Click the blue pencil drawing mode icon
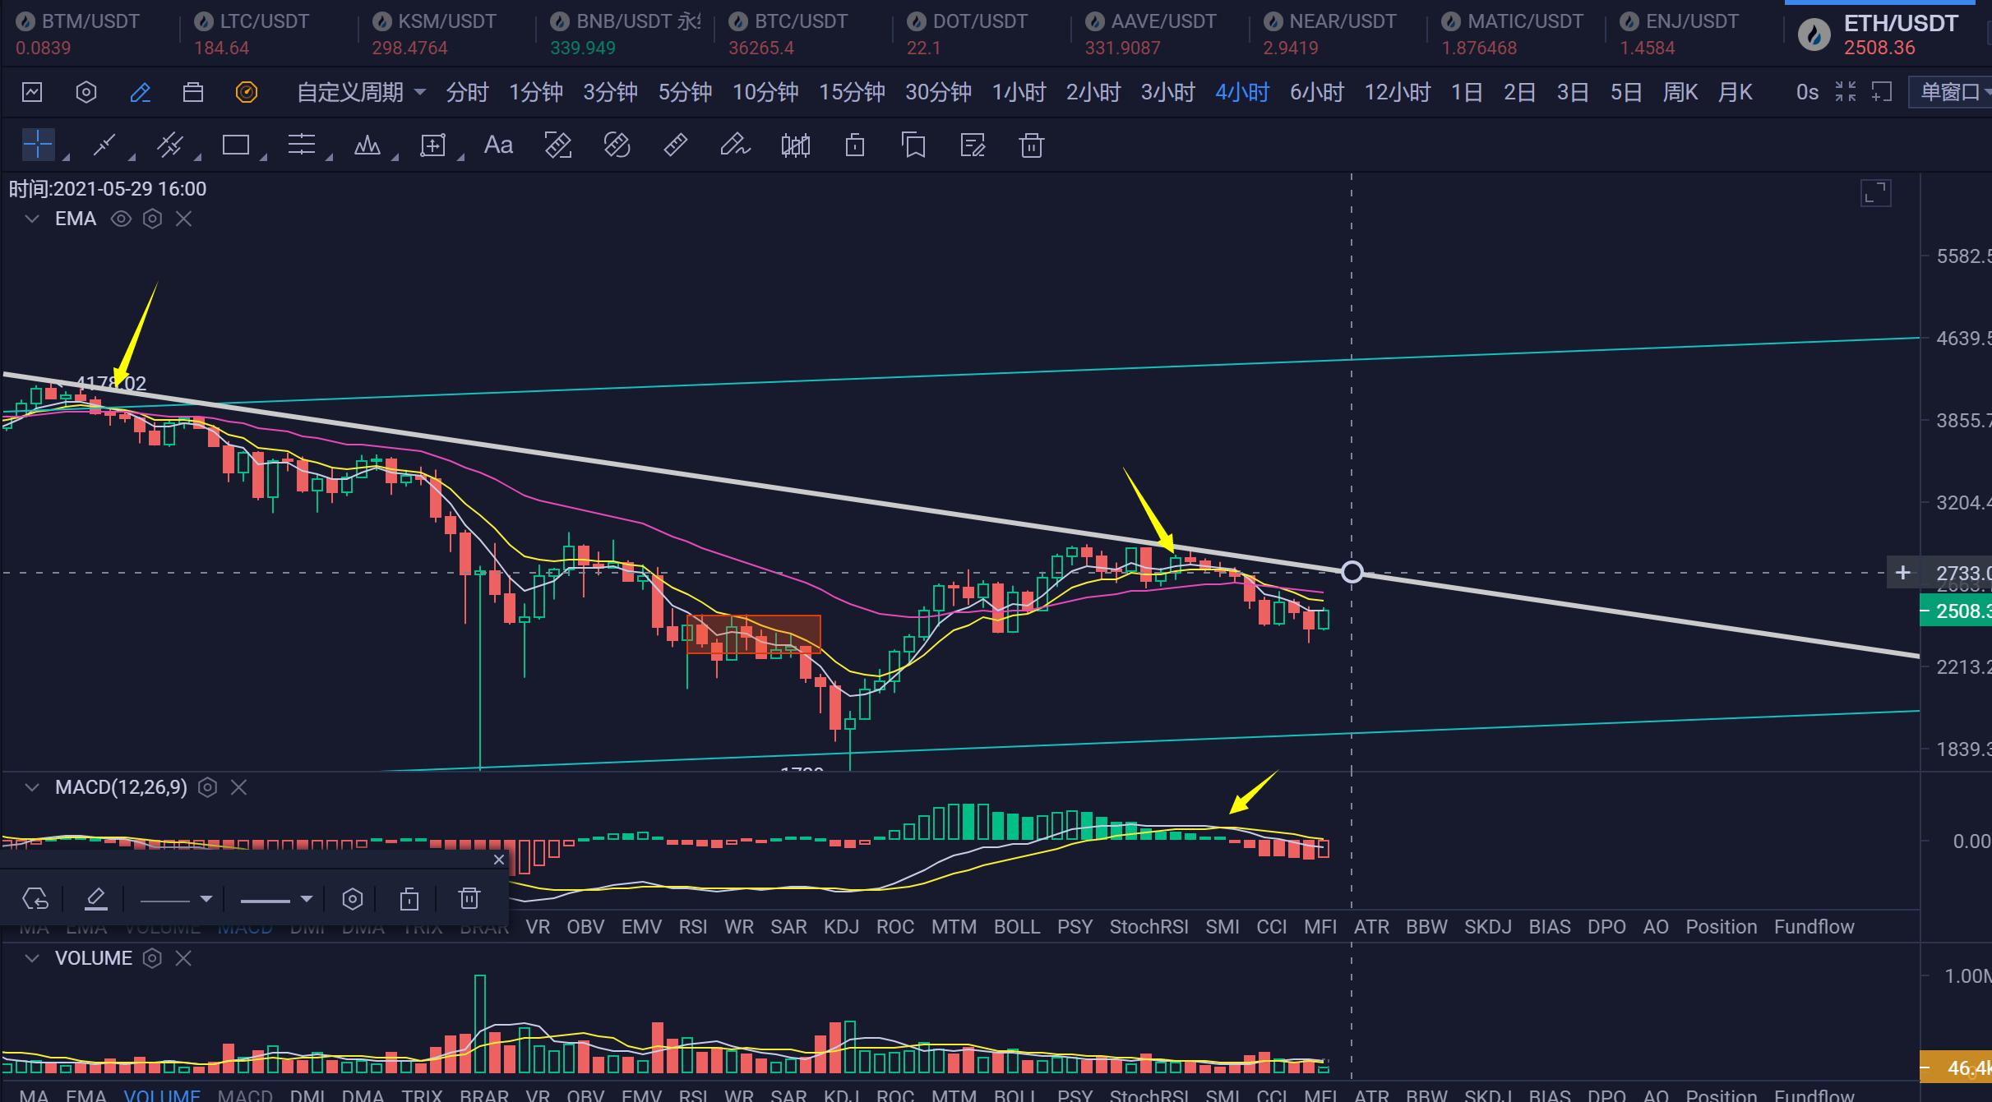Screen dimensions: 1992x1102 (x=141, y=92)
